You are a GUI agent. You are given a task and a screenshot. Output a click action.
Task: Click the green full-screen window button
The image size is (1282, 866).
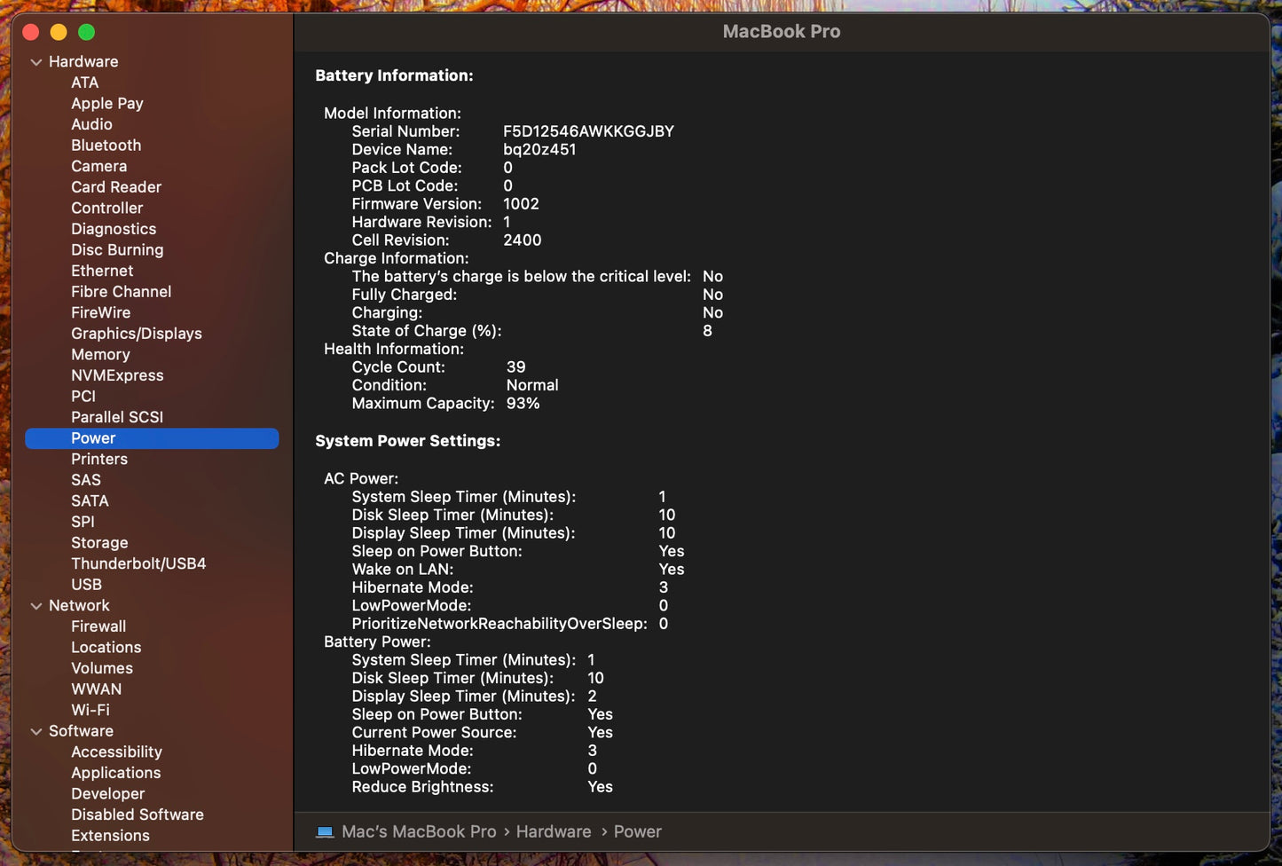pyautogui.click(x=86, y=32)
